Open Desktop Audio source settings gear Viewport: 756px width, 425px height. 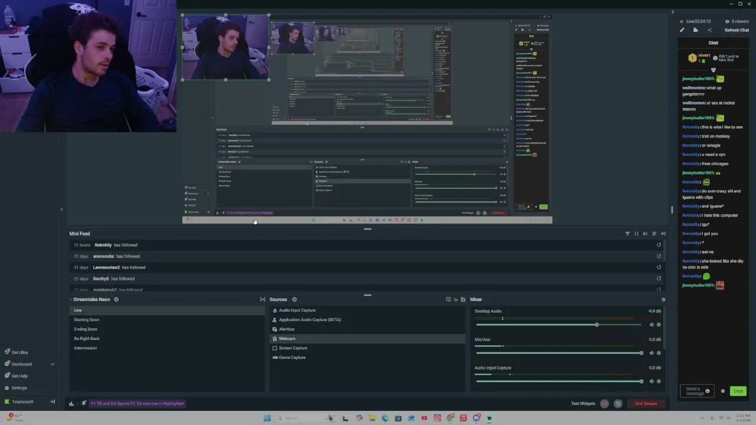[x=659, y=325]
